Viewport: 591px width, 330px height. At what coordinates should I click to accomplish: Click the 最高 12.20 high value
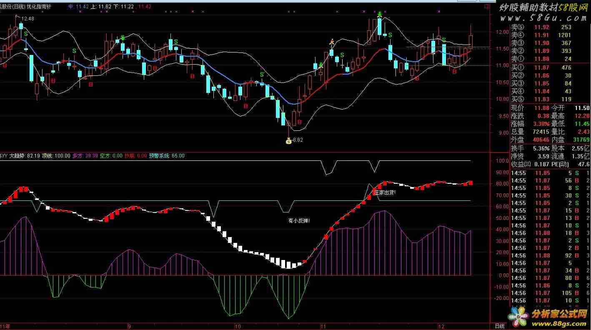coord(582,116)
